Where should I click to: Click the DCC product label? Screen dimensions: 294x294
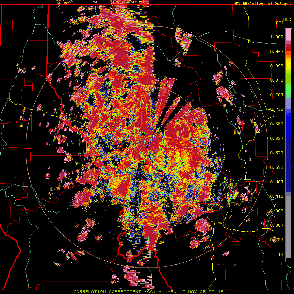pyautogui.click(x=287, y=20)
